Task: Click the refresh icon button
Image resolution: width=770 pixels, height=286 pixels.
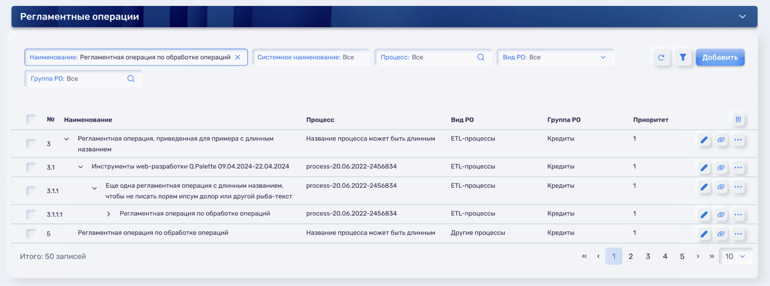Action: pyautogui.click(x=662, y=58)
